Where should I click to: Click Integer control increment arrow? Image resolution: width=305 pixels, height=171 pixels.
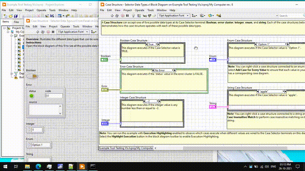click(29, 128)
